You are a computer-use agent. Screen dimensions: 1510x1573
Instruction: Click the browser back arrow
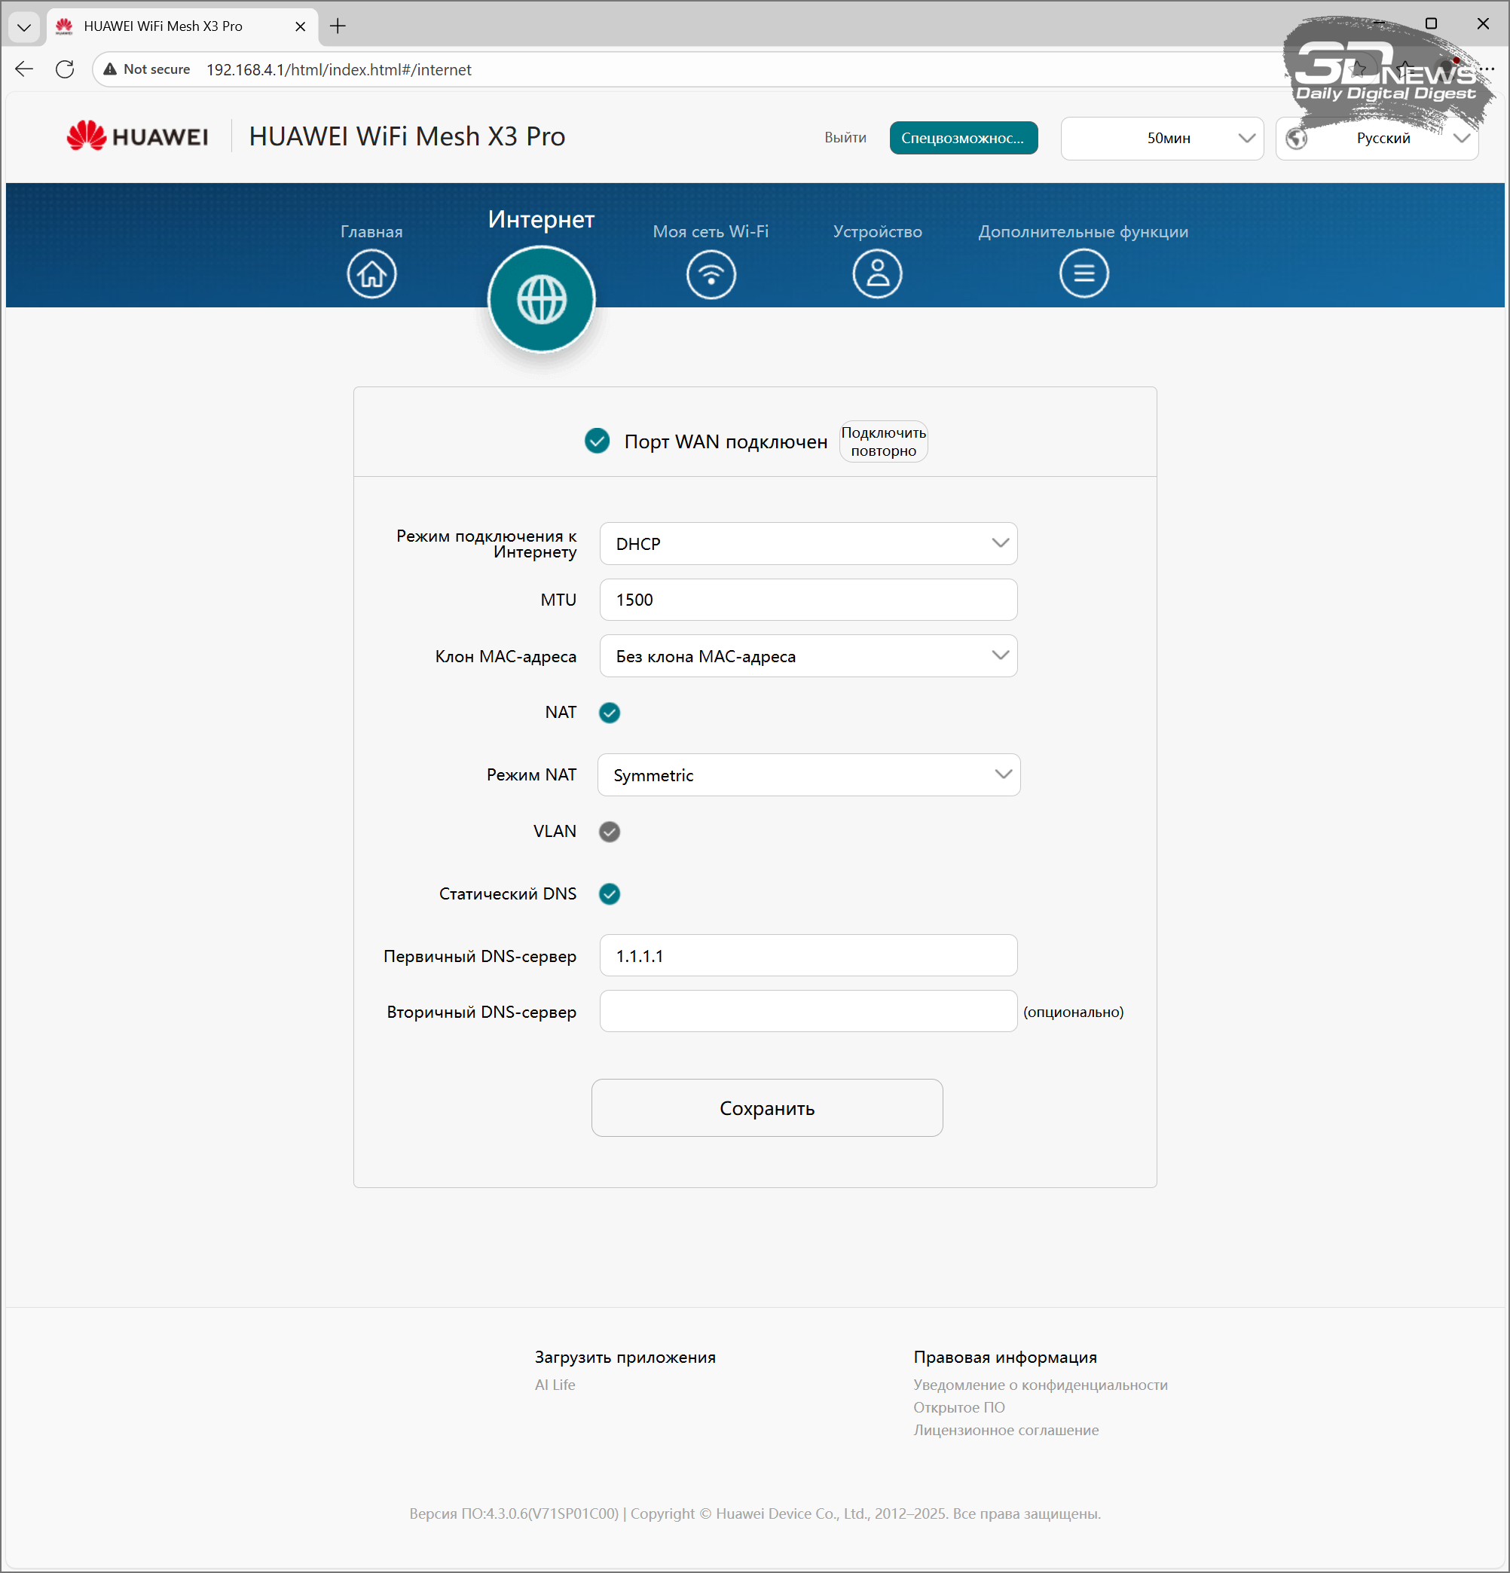tap(24, 70)
